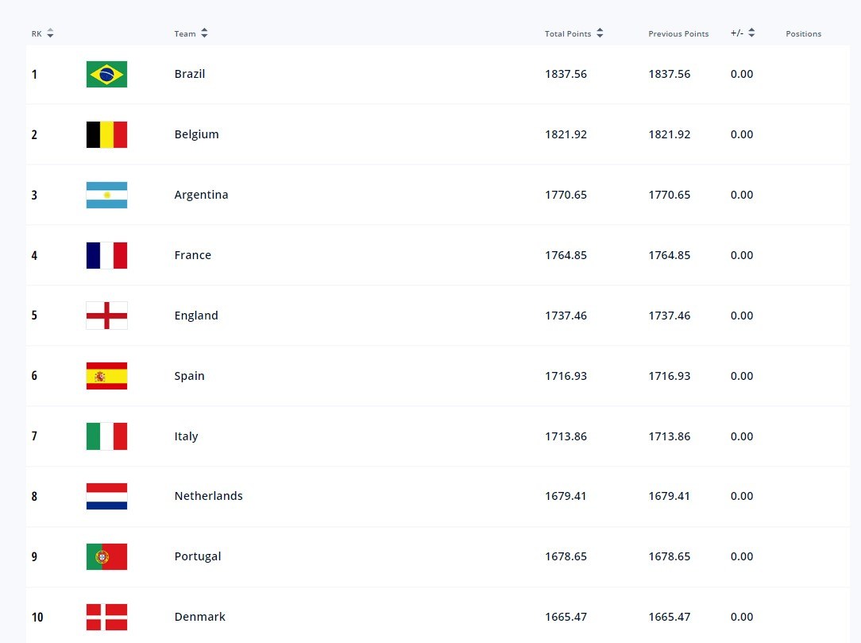Open the England flag icon
Screen dimensions: 861x643
click(106, 316)
